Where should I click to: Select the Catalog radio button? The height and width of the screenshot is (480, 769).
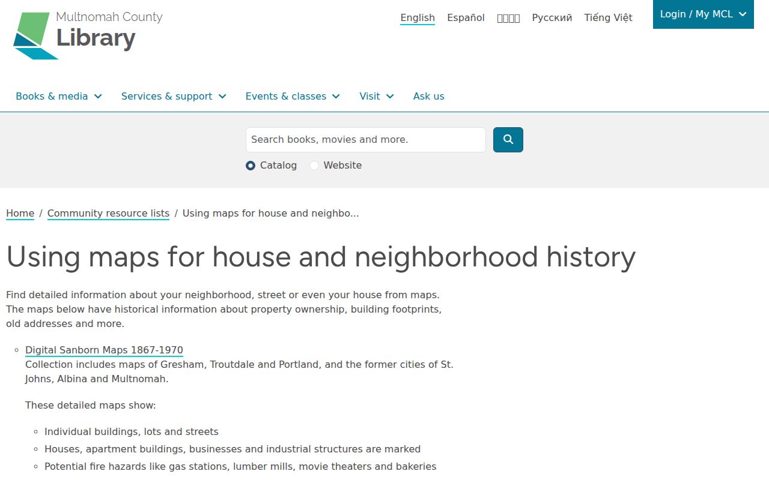(251, 166)
